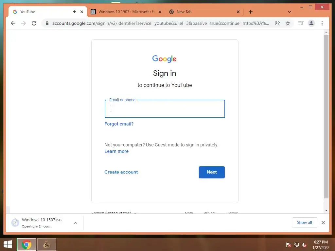Open the media controls icon in toolbar
The height and width of the screenshot is (251, 335).
coord(301,23)
